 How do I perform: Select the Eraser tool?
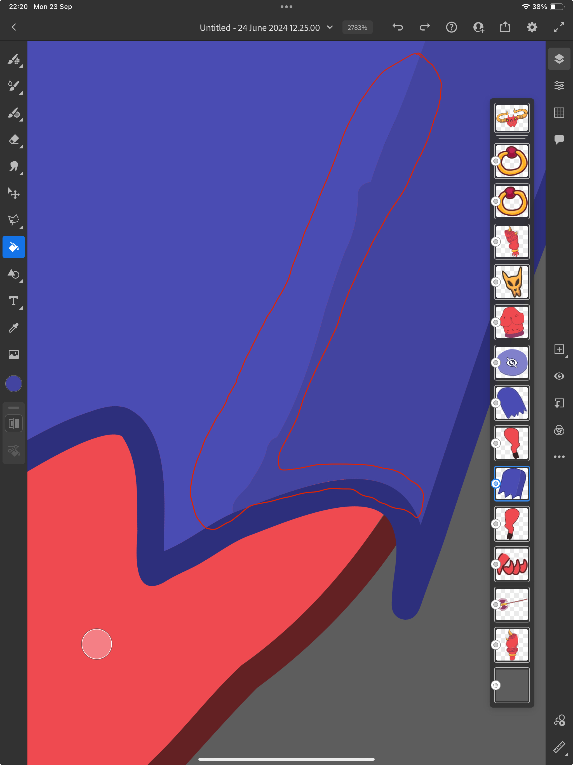14,140
